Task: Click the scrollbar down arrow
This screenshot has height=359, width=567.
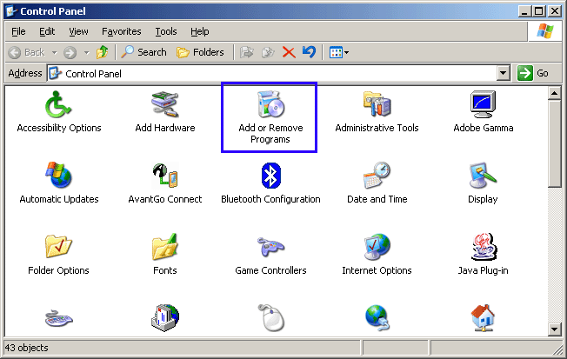Action: pyautogui.click(x=554, y=329)
